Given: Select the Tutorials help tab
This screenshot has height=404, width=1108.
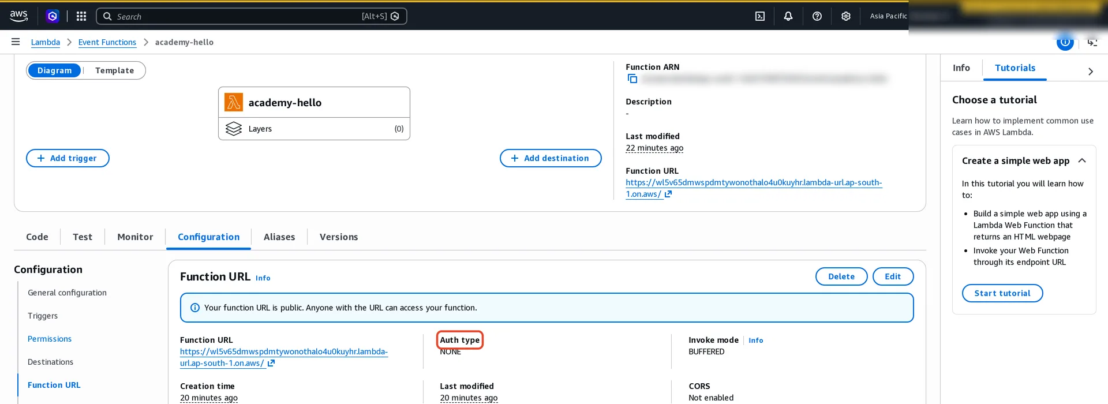Looking at the screenshot, I should click(x=1015, y=68).
